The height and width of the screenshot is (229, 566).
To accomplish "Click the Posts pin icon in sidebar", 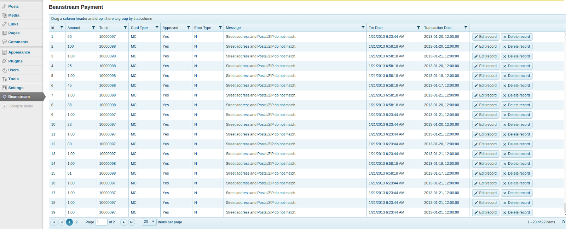I will point(4,6).
